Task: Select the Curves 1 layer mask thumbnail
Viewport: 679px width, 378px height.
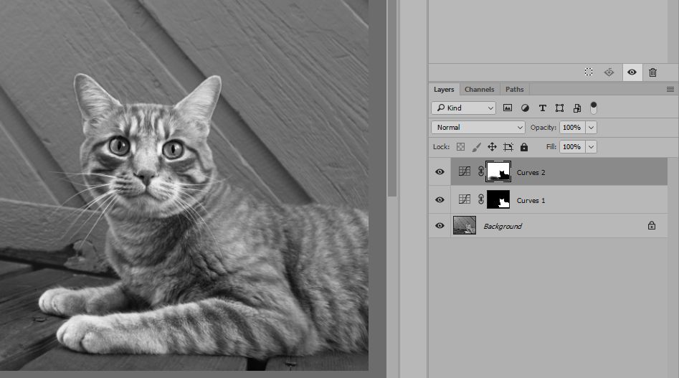Action: point(498,199)
